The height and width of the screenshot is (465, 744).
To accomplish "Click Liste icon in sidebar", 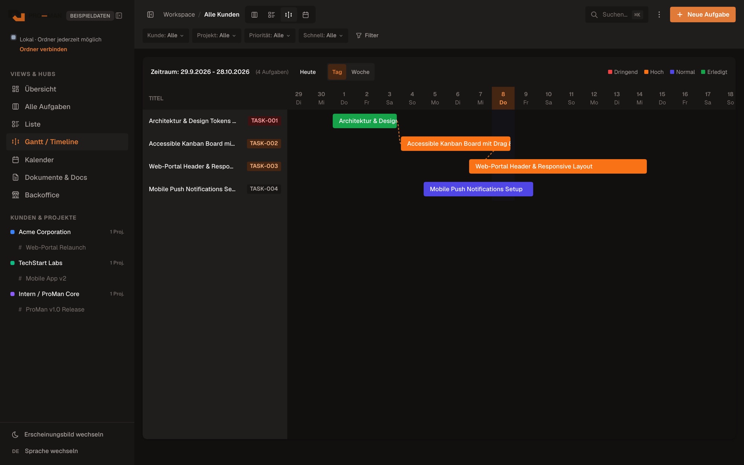I will (16, 124).
